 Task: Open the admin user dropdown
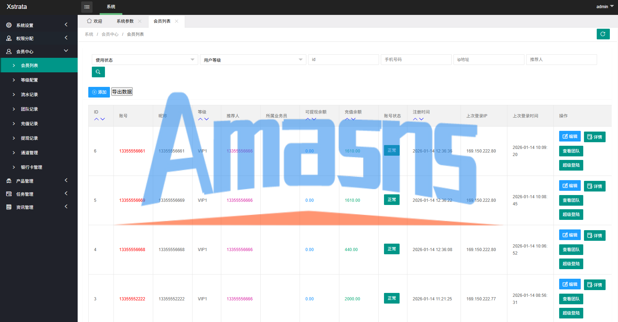[x=605, y=7]
